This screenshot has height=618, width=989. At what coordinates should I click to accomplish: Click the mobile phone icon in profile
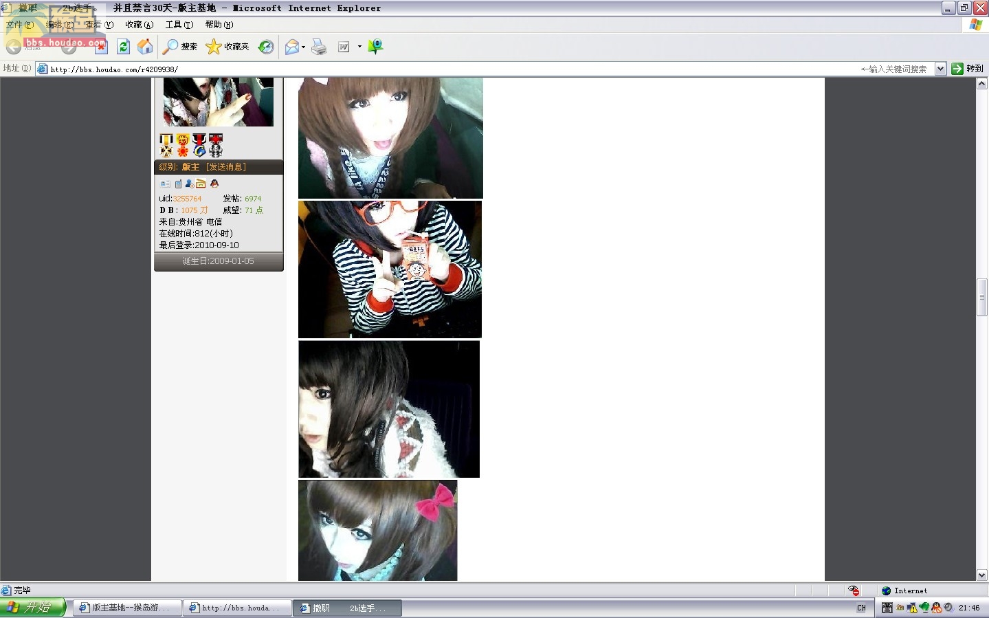coord(178,184)
